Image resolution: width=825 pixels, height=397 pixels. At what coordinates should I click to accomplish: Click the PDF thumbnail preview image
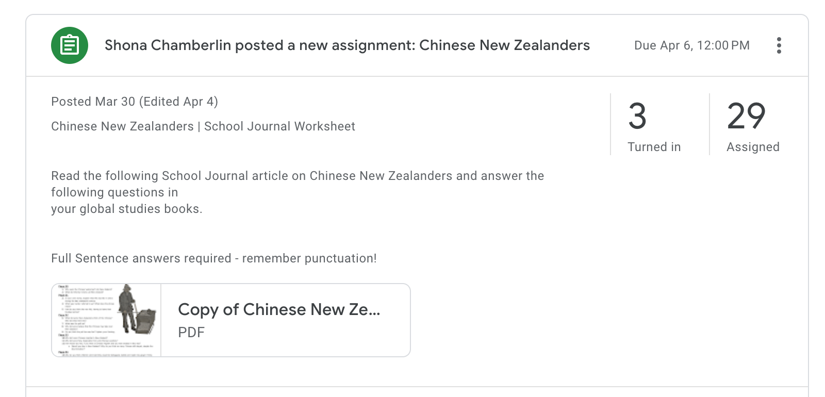105,320
